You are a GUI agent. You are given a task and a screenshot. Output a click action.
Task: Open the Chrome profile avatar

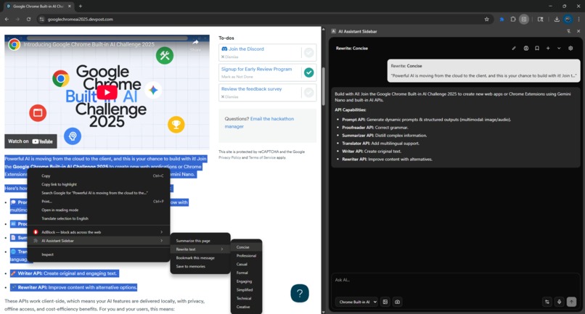tap(568, 20)
